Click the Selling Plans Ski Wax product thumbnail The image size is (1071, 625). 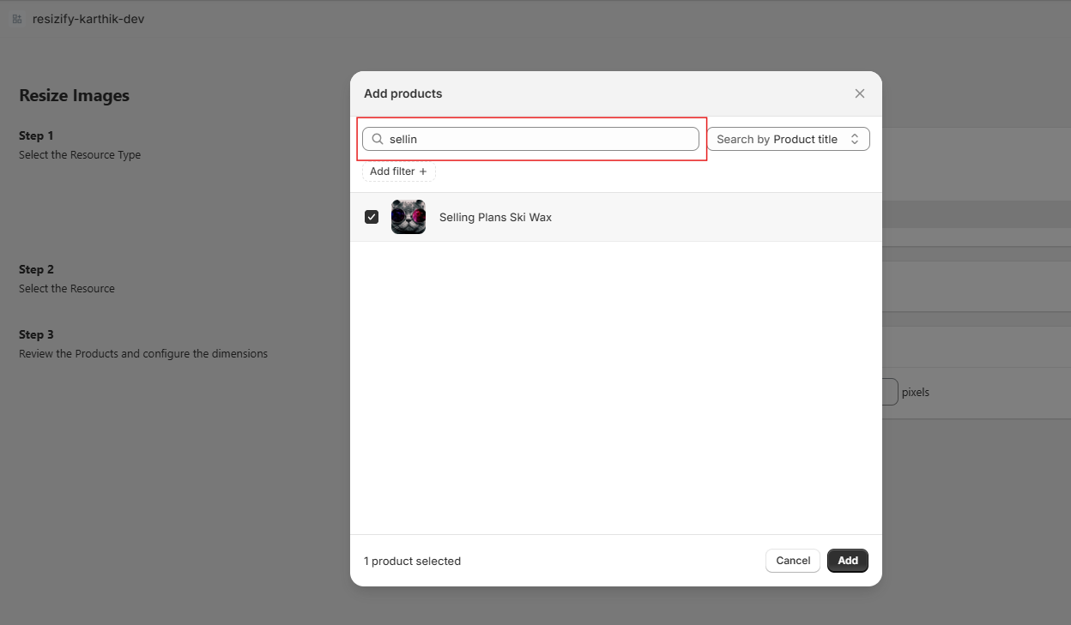click(408, 216)
